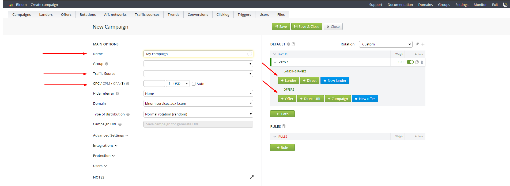The width and height of the screenshot is (510, 186).
Task: Click the Save button
Action: click(281, 26)
